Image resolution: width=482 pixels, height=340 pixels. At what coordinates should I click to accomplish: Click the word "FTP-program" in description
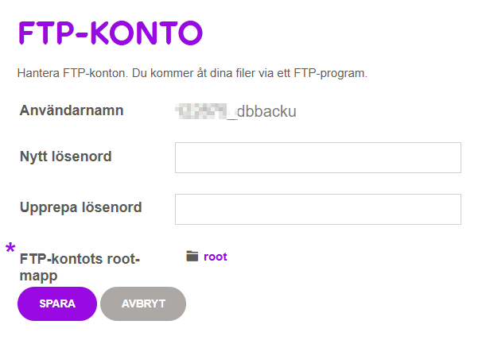point(333,74)
